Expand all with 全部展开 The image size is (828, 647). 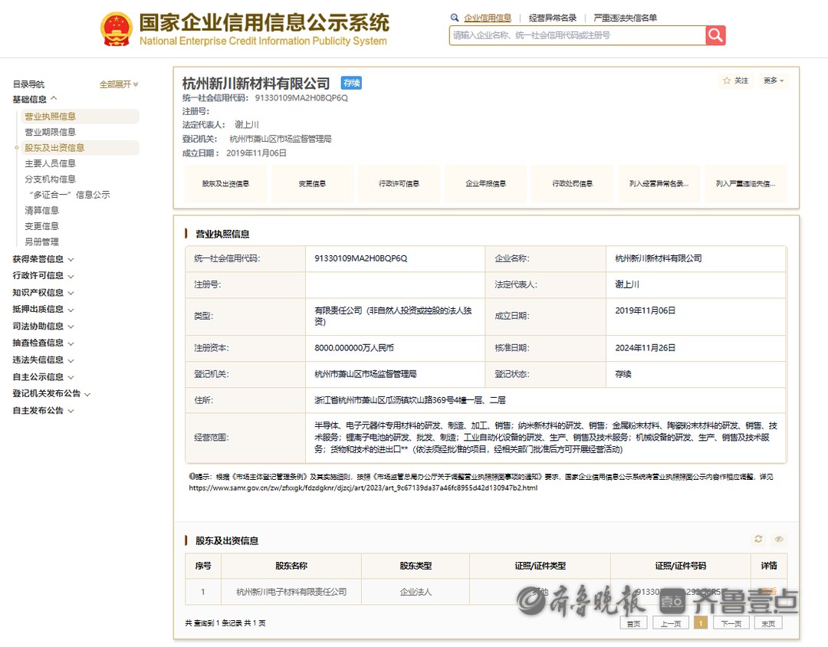[x=119, y=84]
